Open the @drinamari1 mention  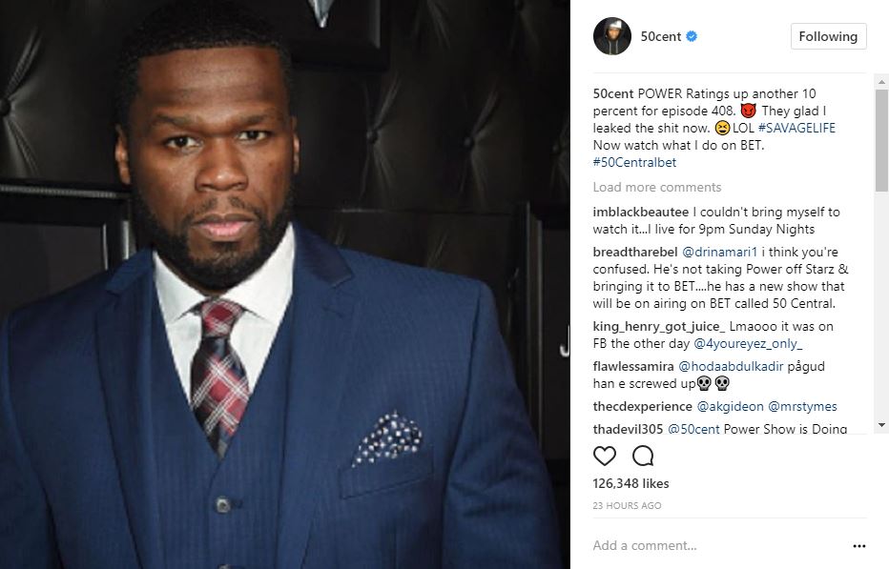coord(719,252)
